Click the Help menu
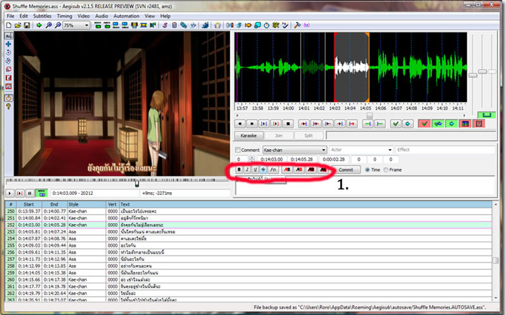Viewport: 506px width, 315px height. (165, 16)
